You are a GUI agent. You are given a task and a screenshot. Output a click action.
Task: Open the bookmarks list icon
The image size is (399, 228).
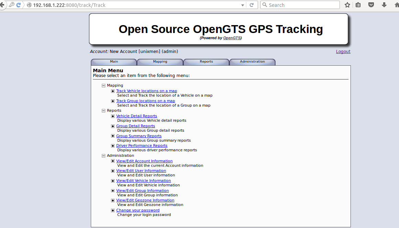(x=358, y=5)
